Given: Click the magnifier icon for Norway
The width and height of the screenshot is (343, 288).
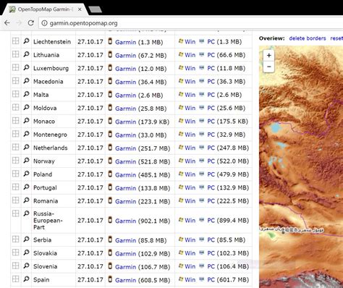Looking at the screenshot, I should [26, 161].
